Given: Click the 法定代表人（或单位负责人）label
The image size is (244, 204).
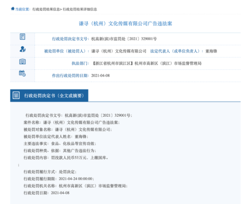Looking at the screenshot, I should [x=177, y=51].
